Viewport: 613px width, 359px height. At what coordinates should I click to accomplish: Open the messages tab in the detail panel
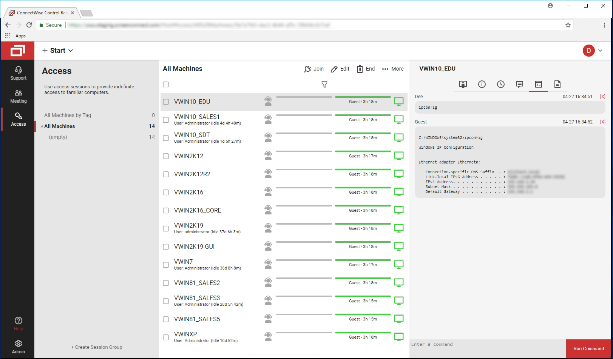click(x=520, y=84)
